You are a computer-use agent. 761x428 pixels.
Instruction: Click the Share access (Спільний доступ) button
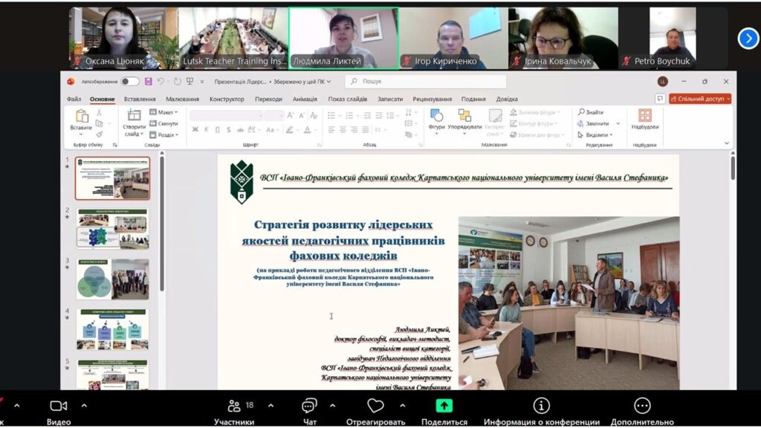pyautogui.click(x=700, y=99)
